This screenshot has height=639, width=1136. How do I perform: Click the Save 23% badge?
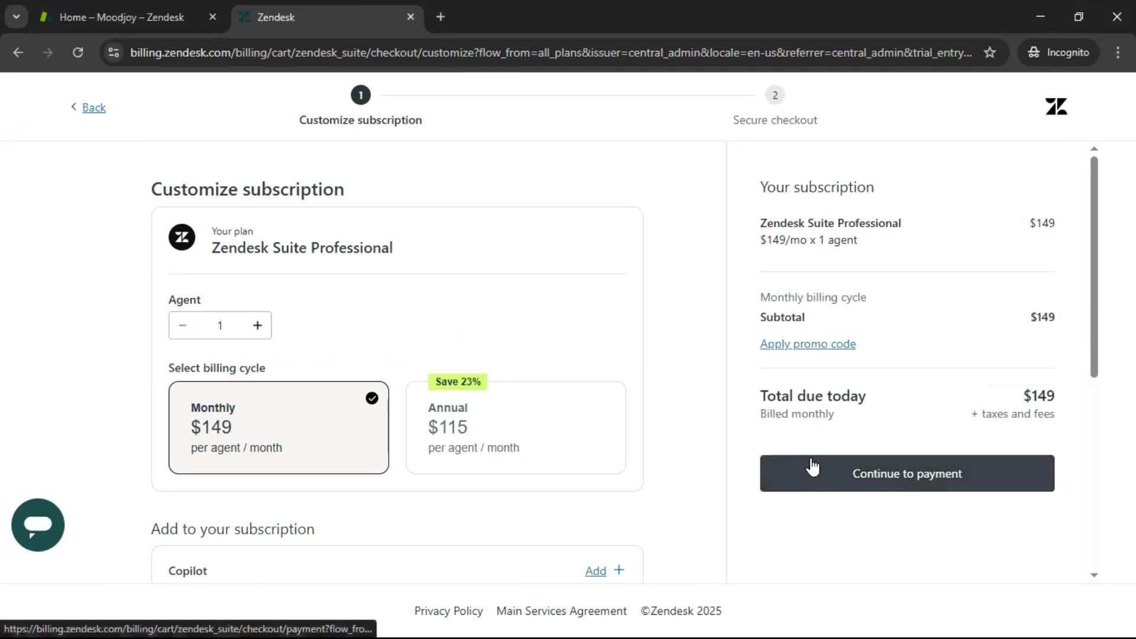[x=458, y=382]
